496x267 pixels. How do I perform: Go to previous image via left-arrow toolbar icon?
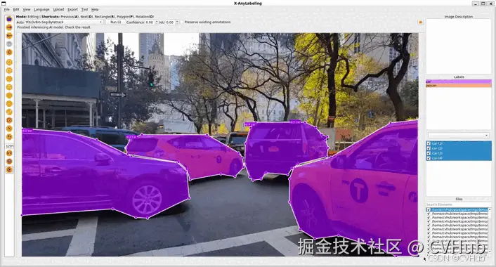pos(9,36)
